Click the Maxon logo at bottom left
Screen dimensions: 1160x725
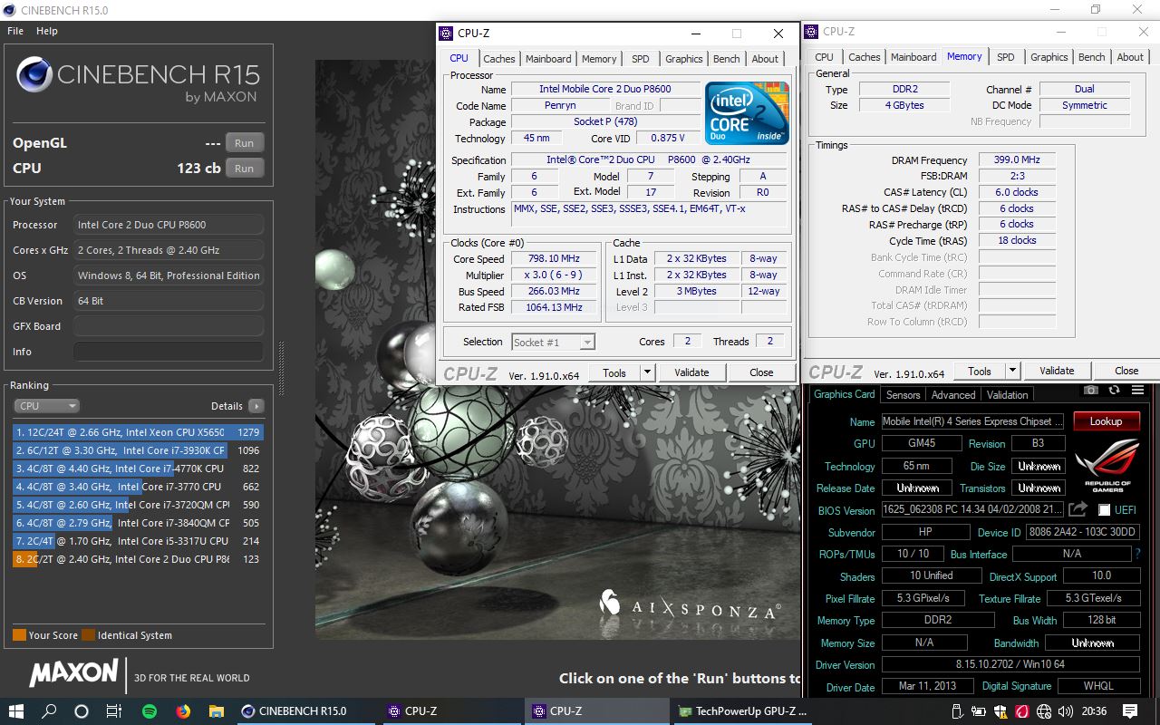[x=73, y=672]
